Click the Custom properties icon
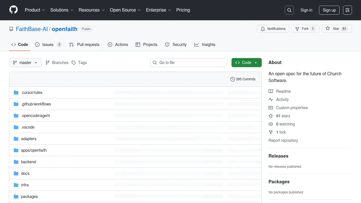This screenshot has width=361, height=203. click(x=271, y=107)
